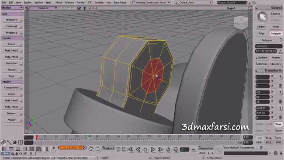This screenshot has width=284, height=160.
Task: Click the lock icon at bottom right
Action: click(x=281, y=153)
